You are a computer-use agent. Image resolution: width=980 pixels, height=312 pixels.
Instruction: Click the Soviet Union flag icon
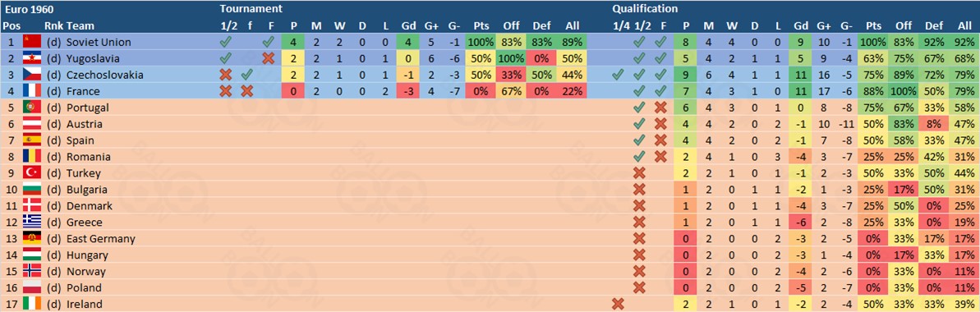(x=32, y=42)
